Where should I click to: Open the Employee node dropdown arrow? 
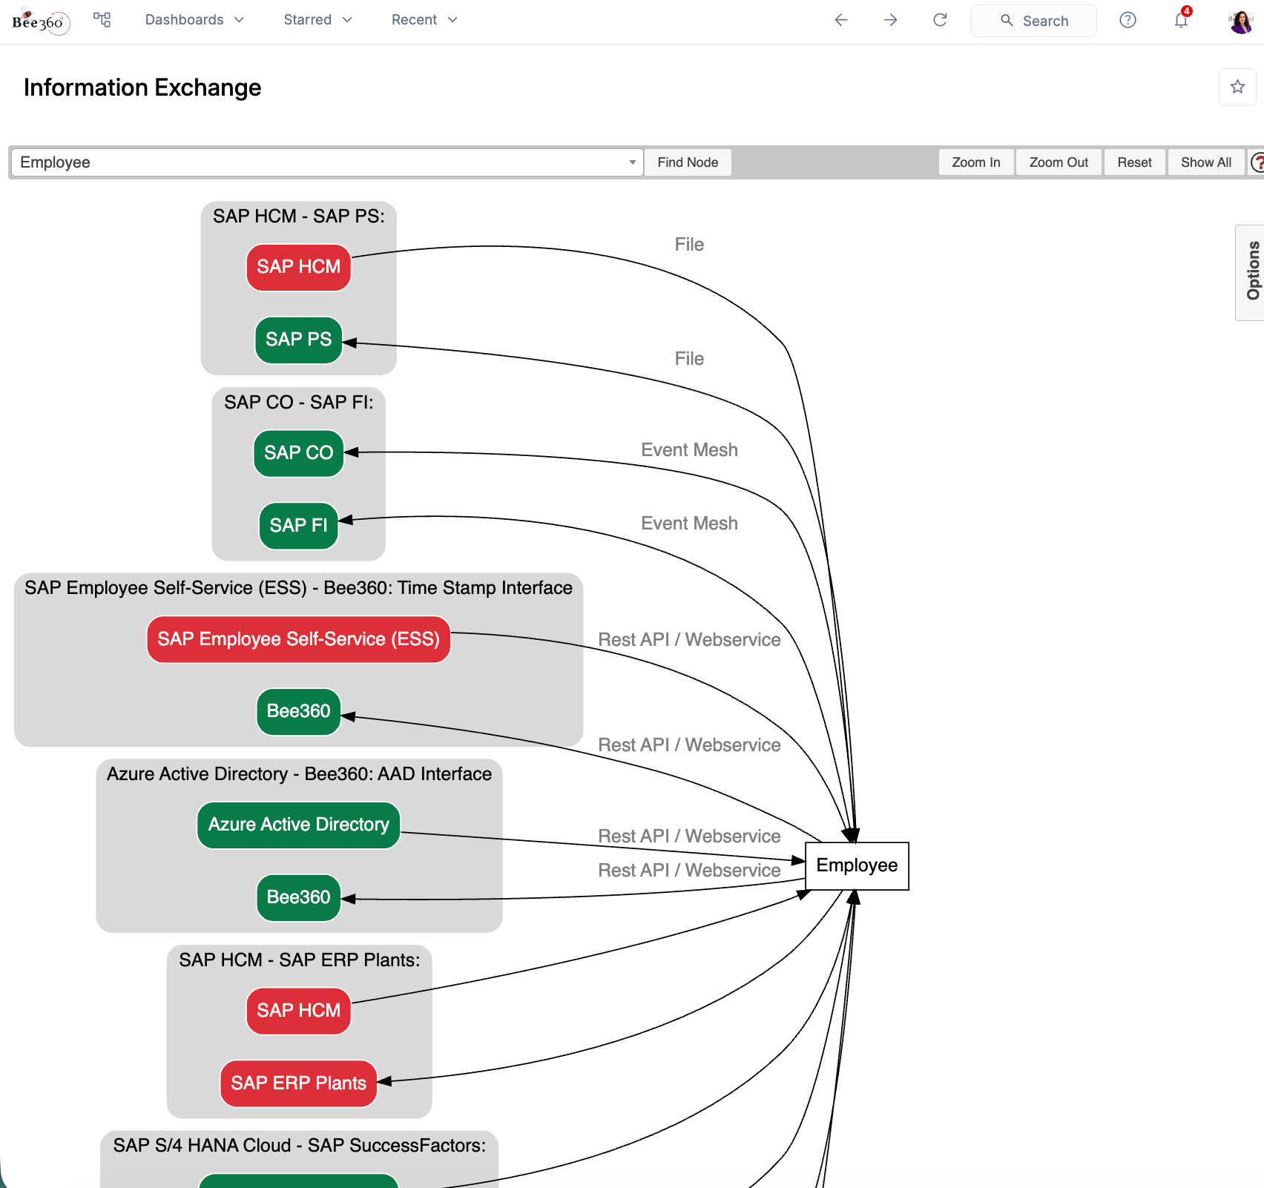click(632, 162)
